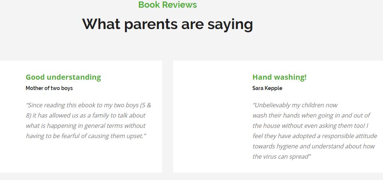
Task: Click the "Book Reviews" green heading
Action: pyautogui.click(x=167, y=5)
